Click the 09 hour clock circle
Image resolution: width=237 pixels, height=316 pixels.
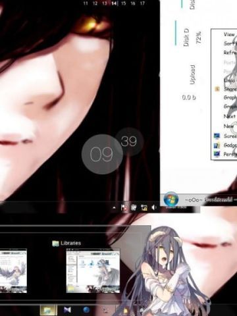click(x=101, y=154)
